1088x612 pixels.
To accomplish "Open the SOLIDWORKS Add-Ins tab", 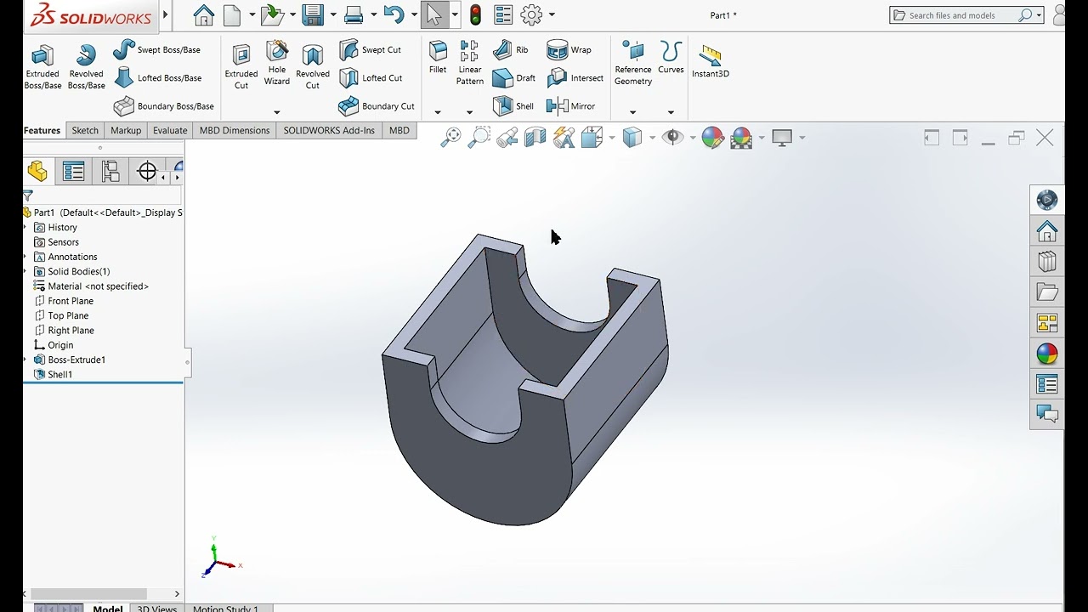I will (x=329, y=130).
